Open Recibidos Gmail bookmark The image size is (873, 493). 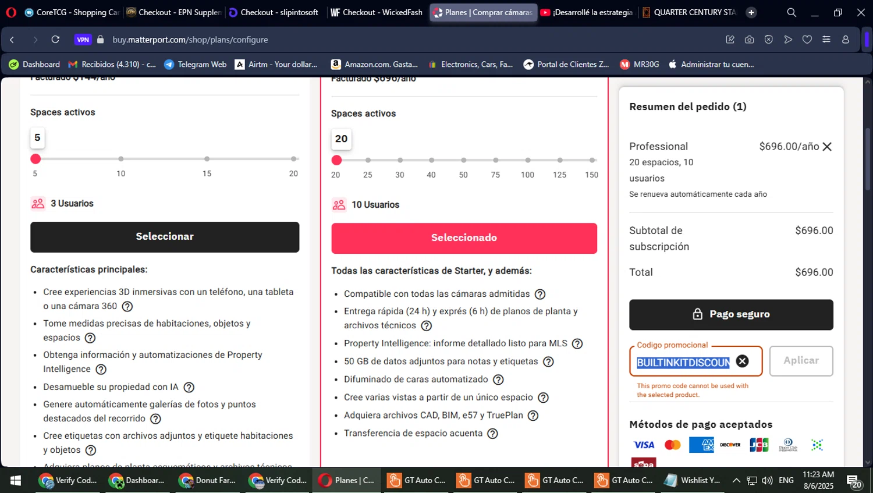pyautogui.click(x=112, y=64)
